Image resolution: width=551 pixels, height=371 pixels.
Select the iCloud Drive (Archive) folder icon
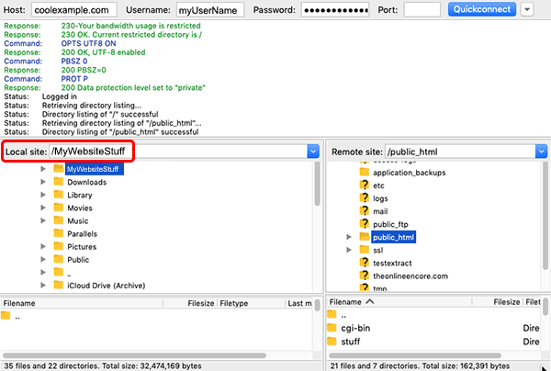click(x=59, y=285)
